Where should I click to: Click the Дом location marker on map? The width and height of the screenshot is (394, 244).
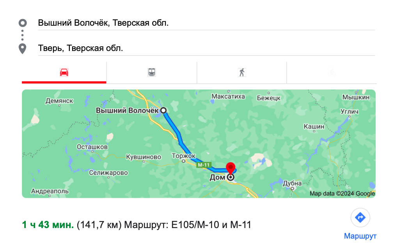pyautogui.click(x=231, y=177)
